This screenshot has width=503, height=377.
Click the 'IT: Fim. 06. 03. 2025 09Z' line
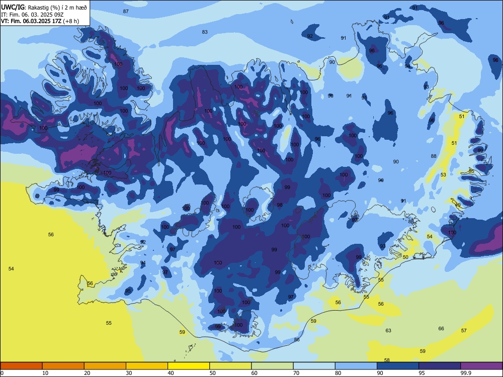pyautogui.click(x=32, y=15)
